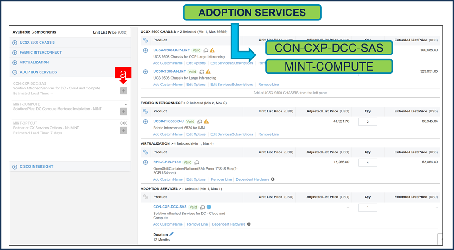Click Edit Options under UCSX-9508-AI-LINF
Screen dimensions: 454x250
tap(196, 85)
